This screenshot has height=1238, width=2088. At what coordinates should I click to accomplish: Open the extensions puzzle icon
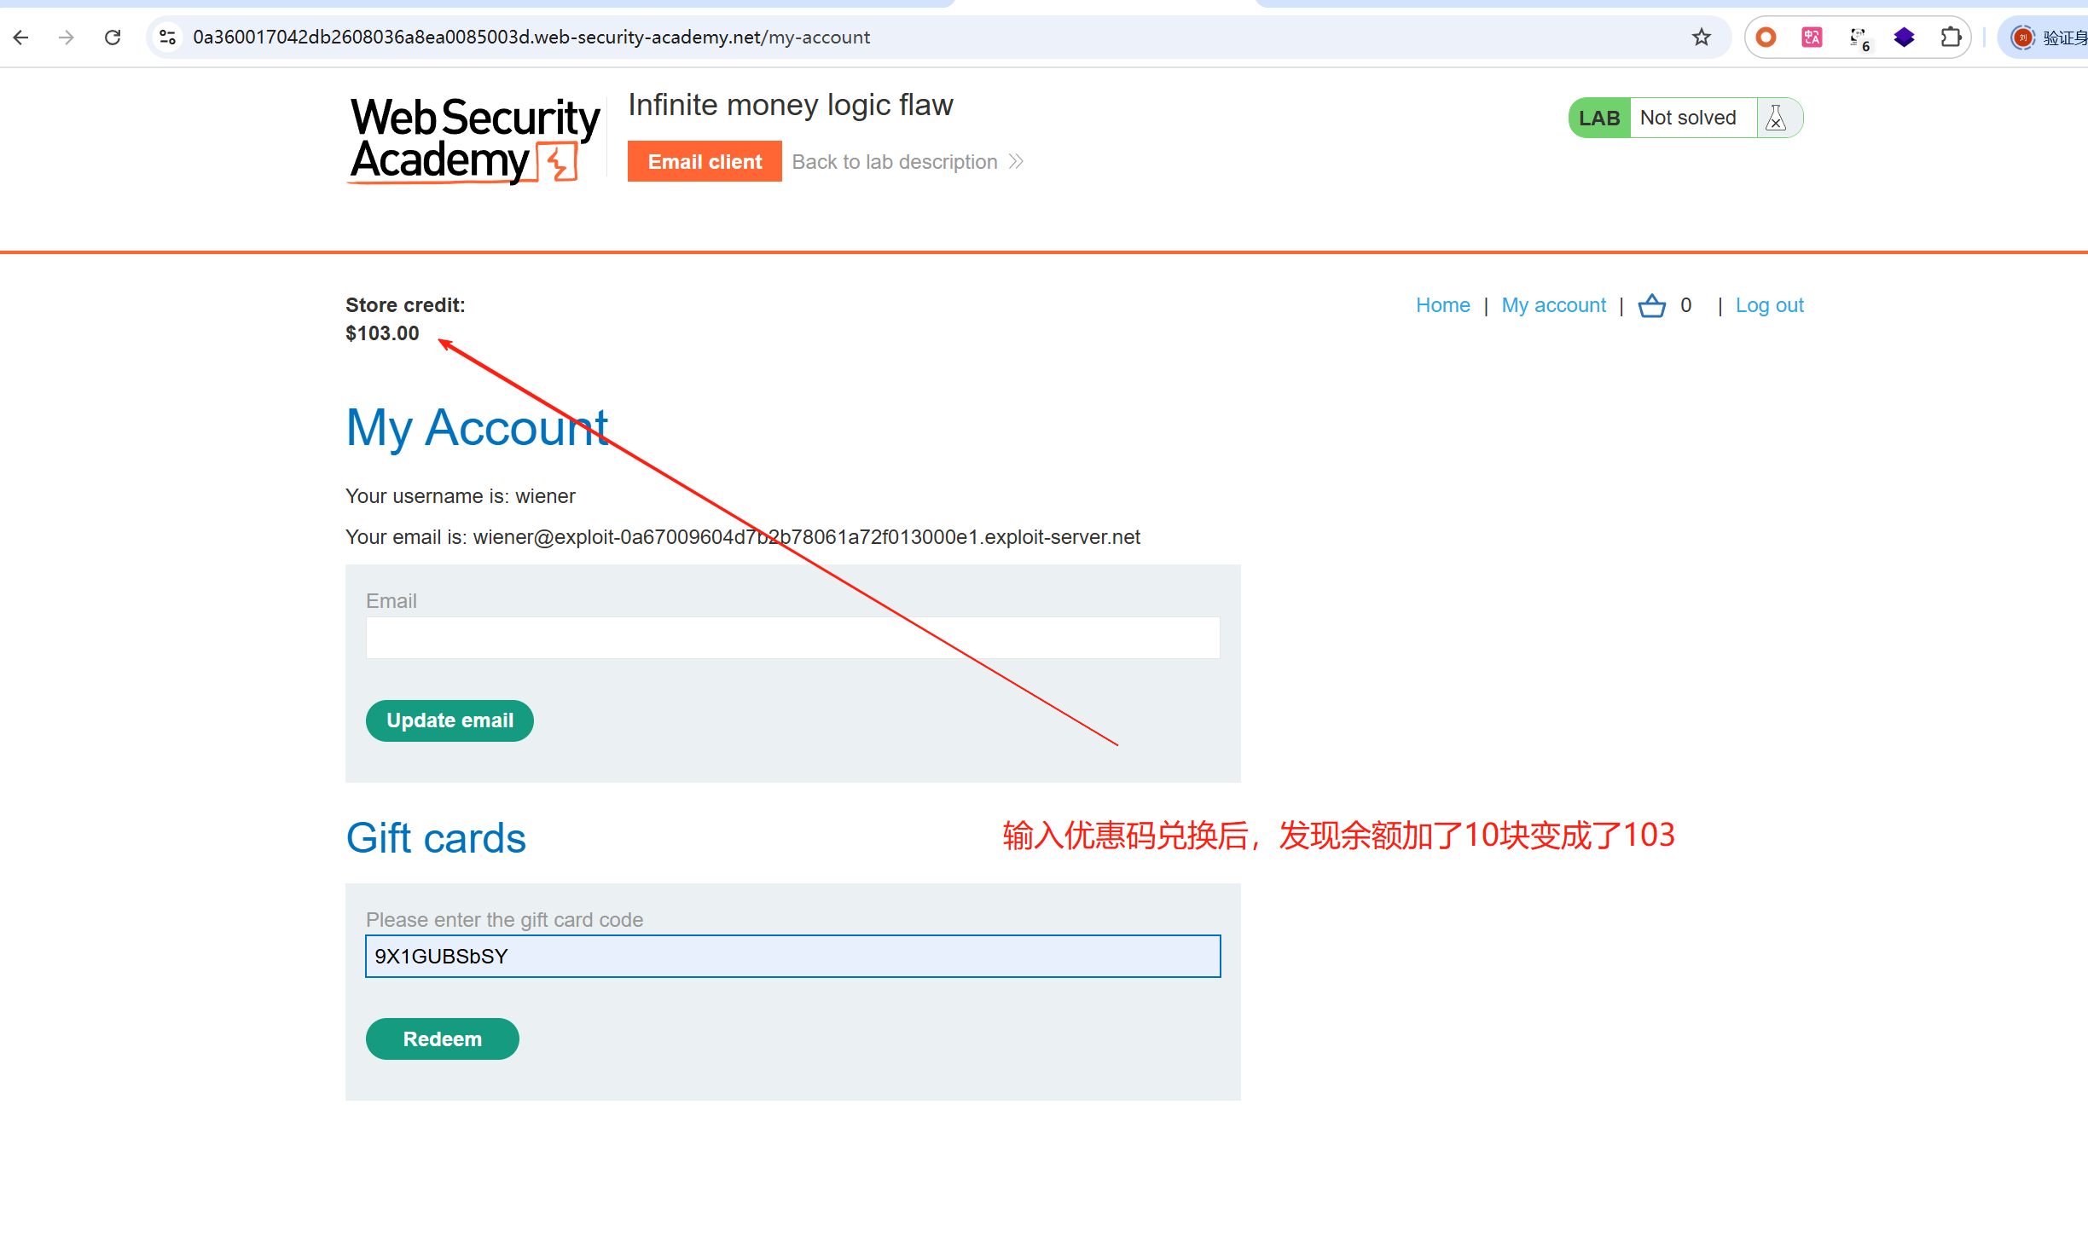pyautogui.click(x=1951, y=38)
